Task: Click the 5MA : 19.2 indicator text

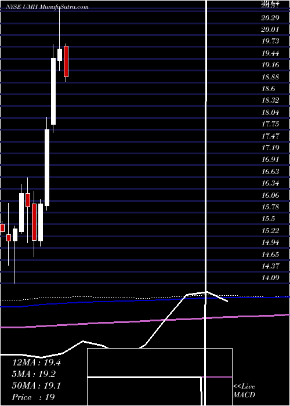Action: pyautogui.click(x=34, y=374)
